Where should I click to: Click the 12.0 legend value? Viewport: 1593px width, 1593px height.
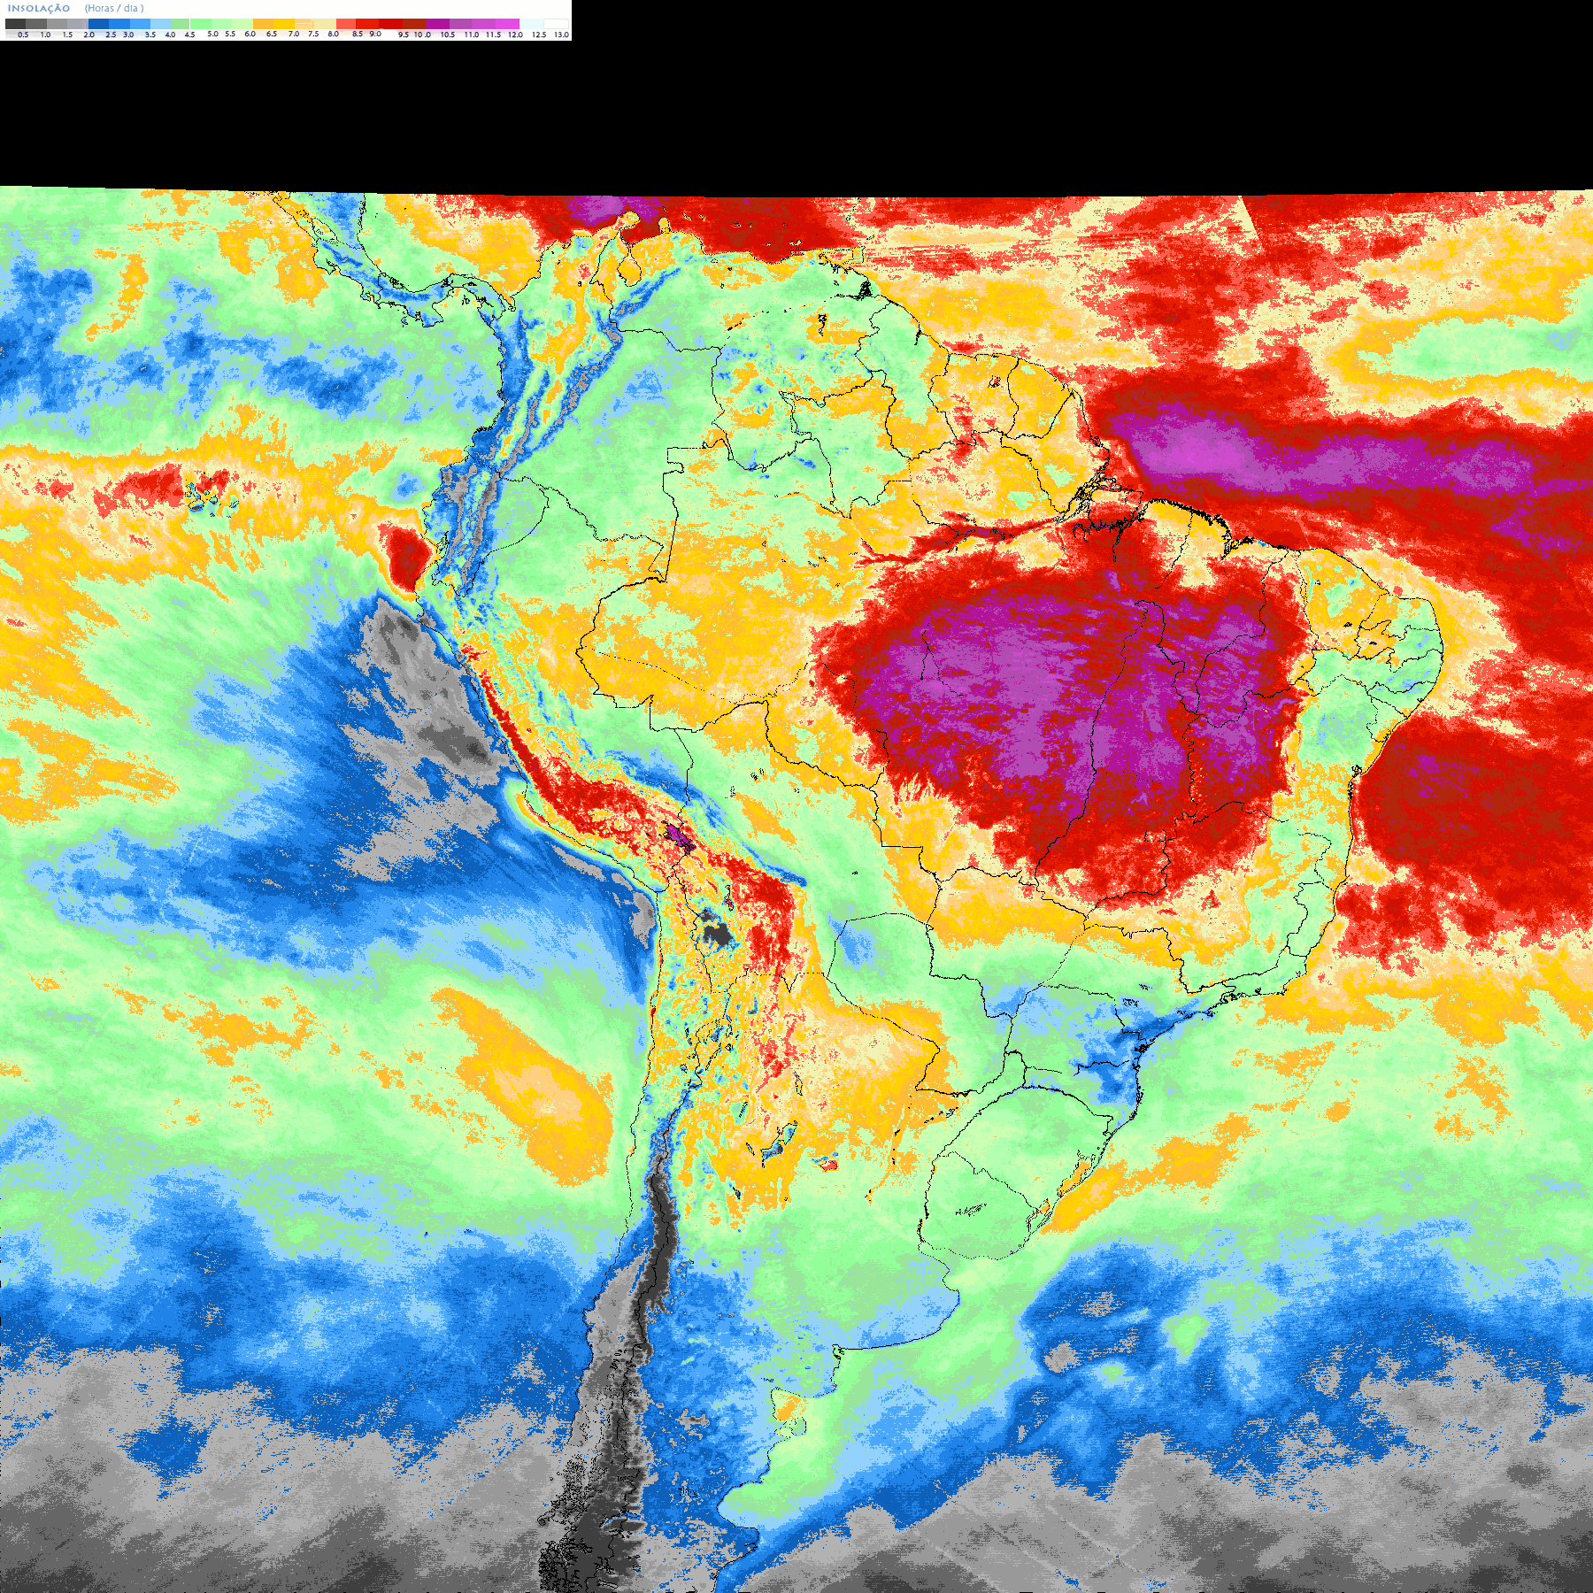tap(515, 35)
